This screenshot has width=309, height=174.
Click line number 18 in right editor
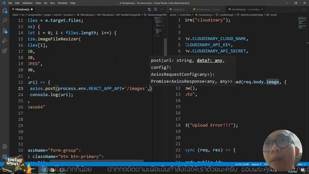(178, 125)
